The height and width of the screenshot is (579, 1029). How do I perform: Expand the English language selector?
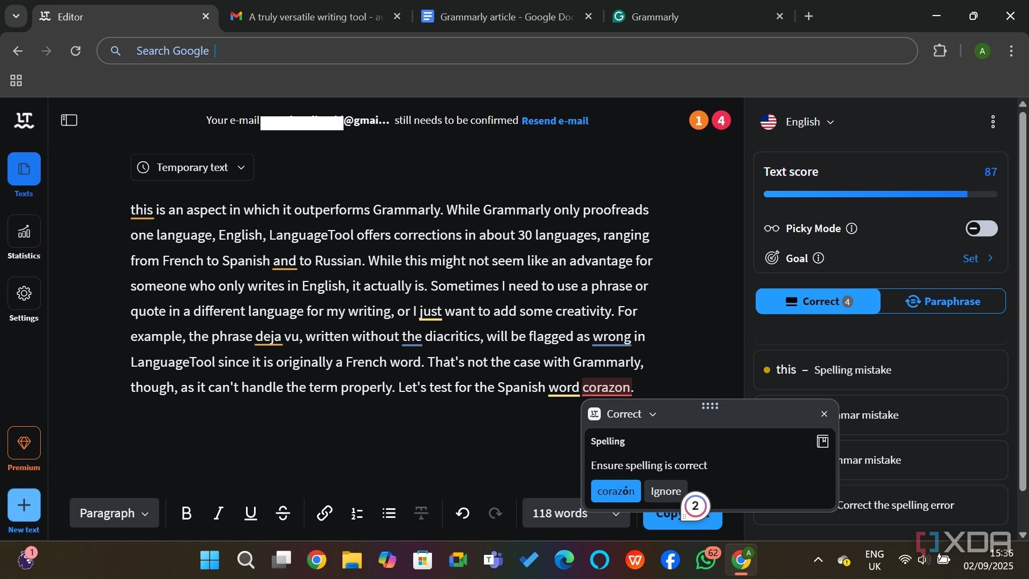[x=797, y=122]
